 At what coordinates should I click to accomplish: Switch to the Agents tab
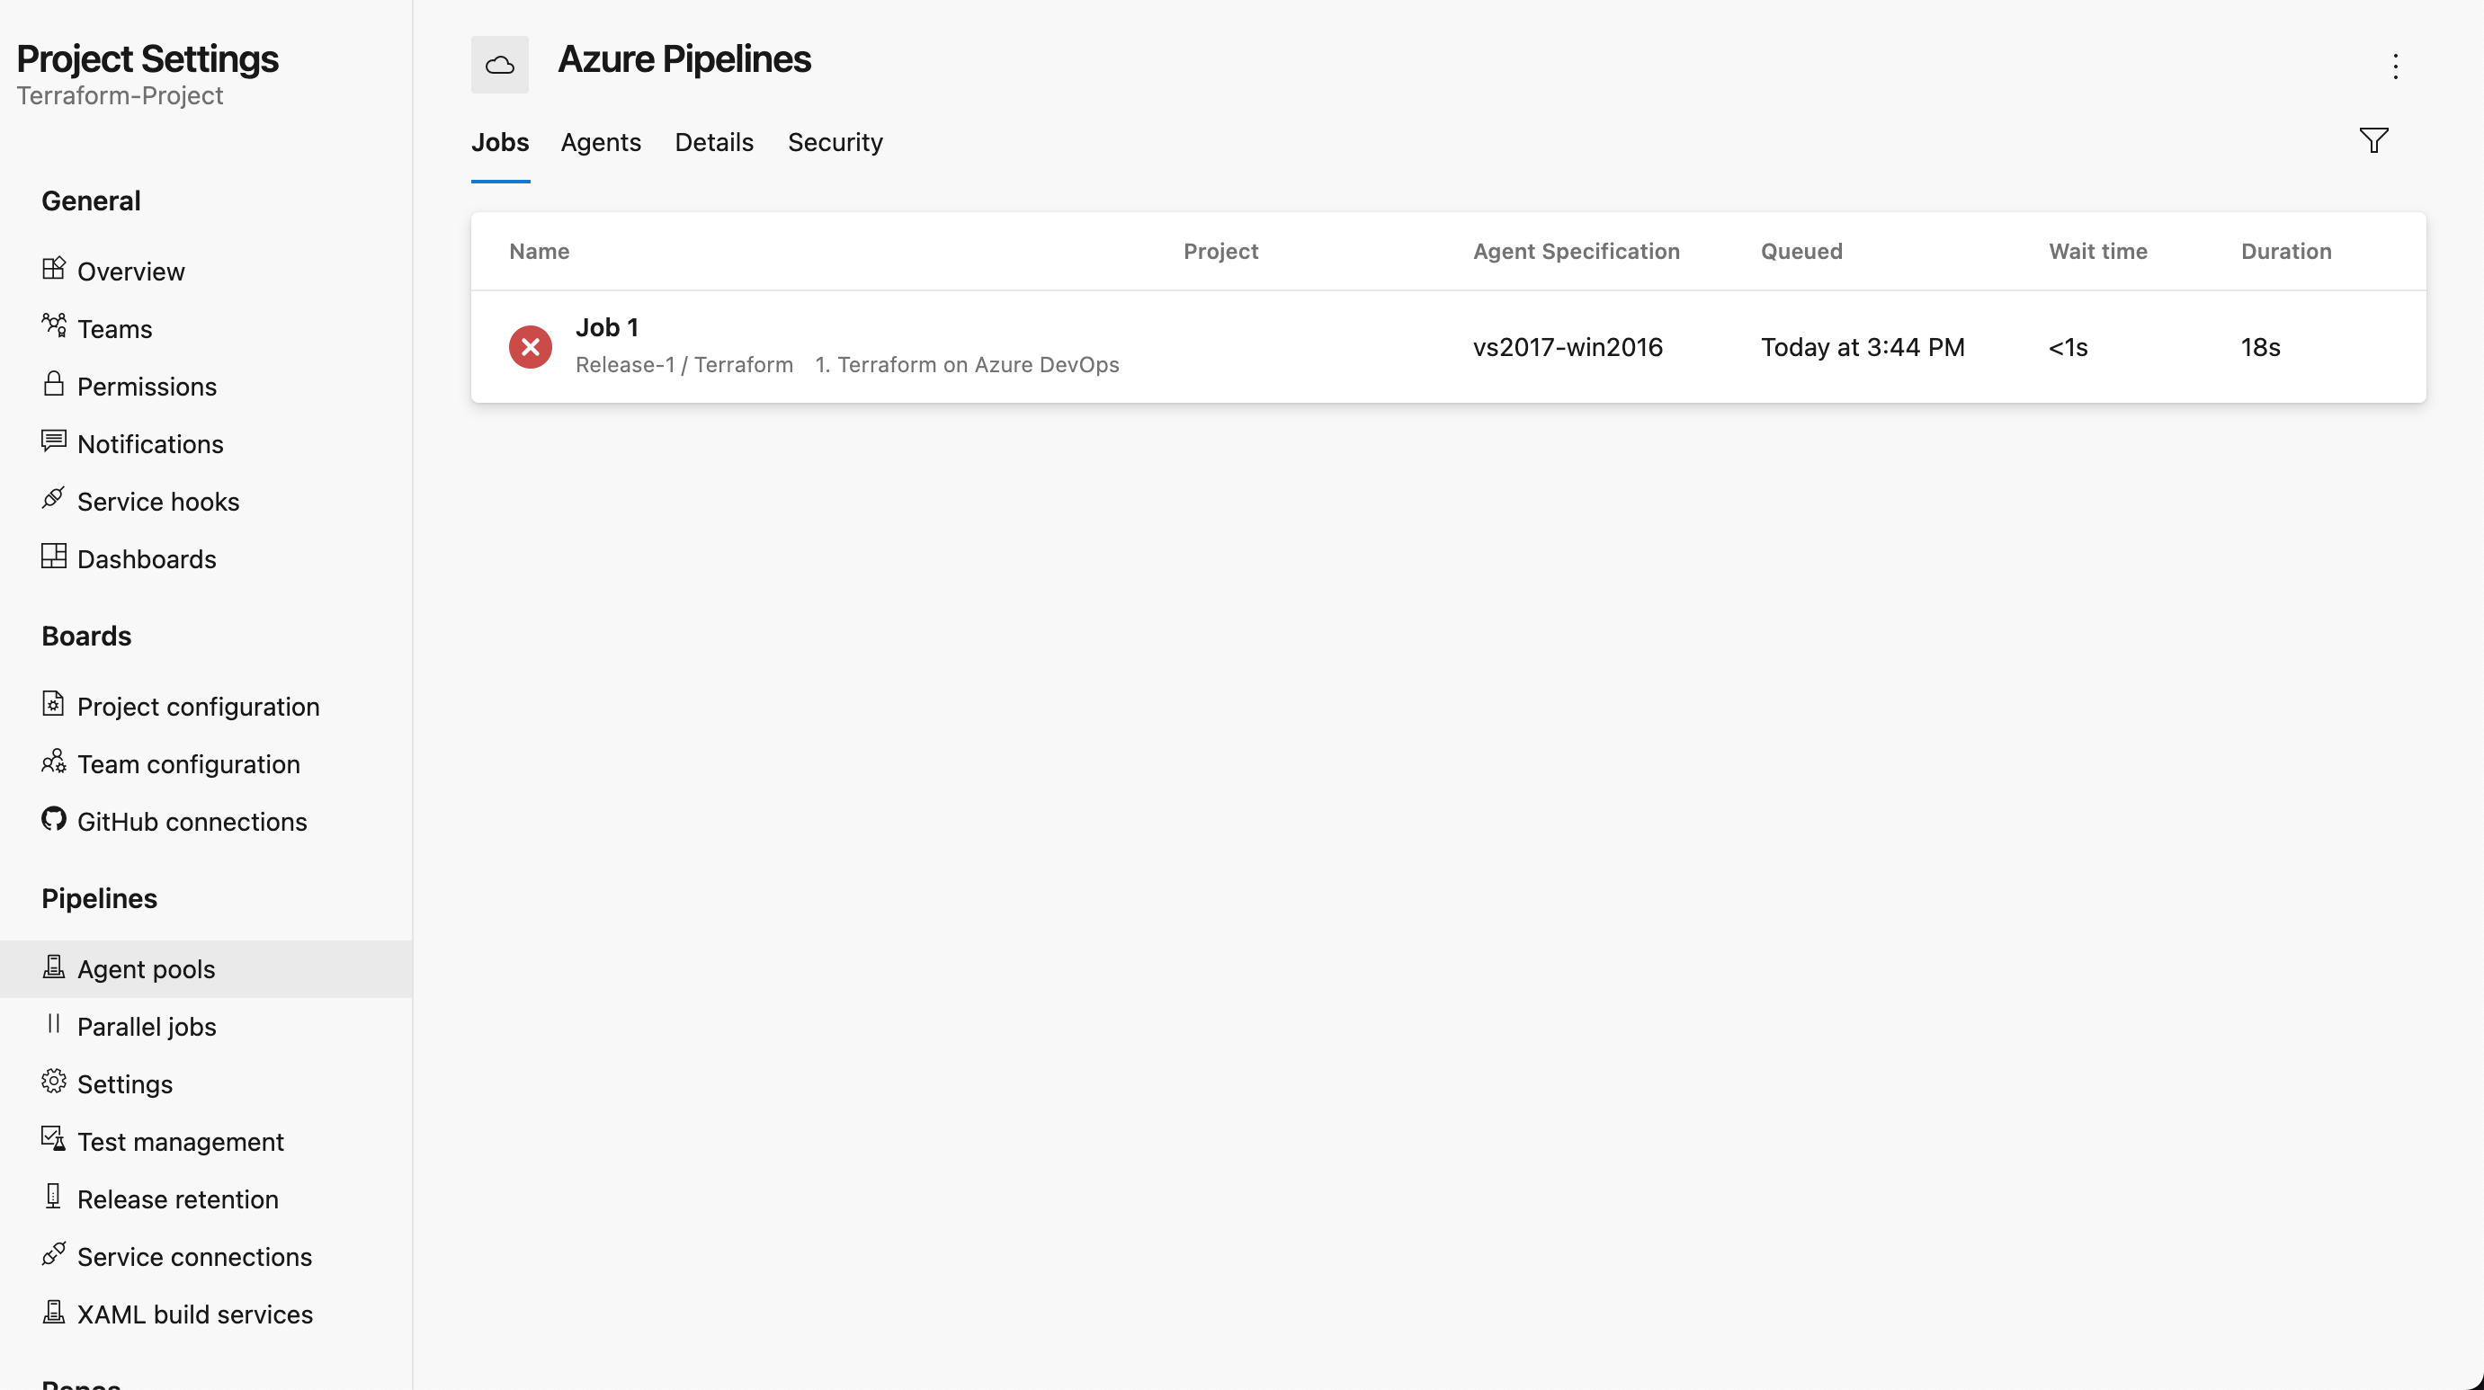click(601, 143)
